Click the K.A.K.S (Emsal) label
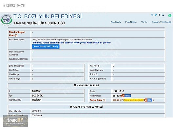The image size is (173, 130). coord(98,79)
